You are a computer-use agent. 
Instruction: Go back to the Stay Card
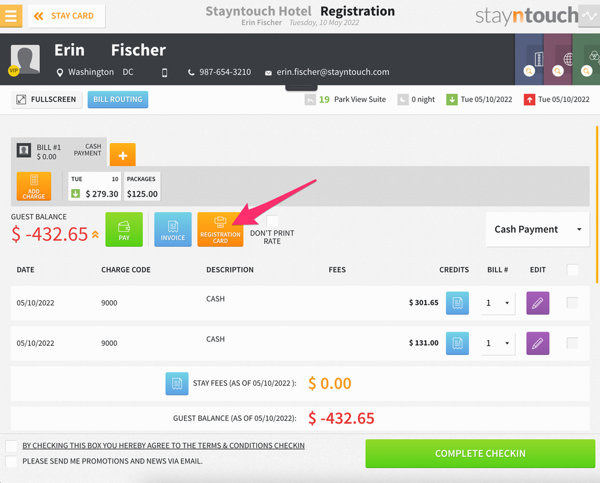click(x=67, y=16)
